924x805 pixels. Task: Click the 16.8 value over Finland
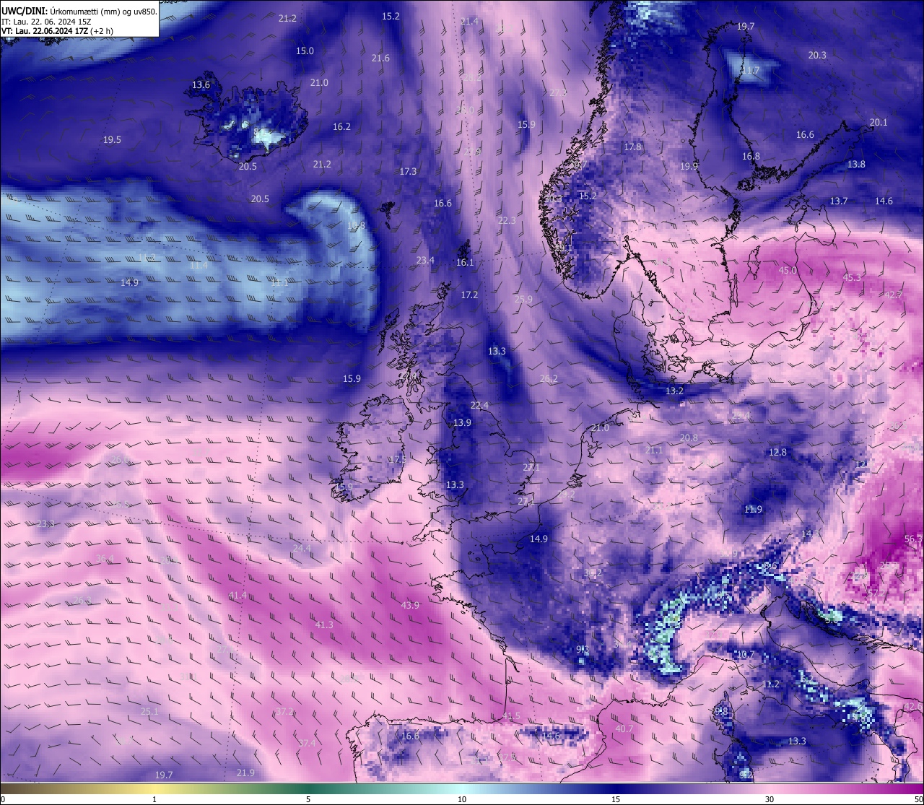(x=751, y=157)
